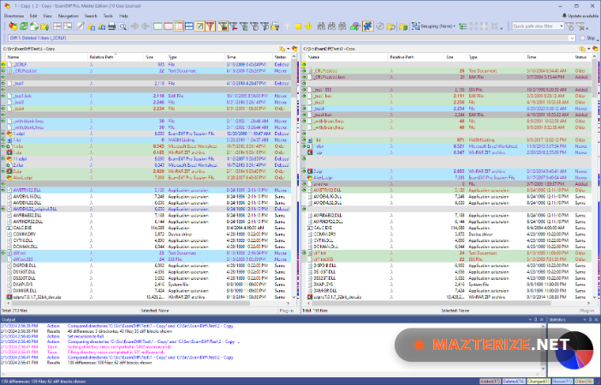
Task: Open the Output panel options dropdown arrow
Action: [530, 319]
